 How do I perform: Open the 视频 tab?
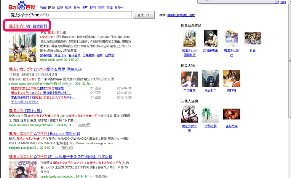click(93, 7)
